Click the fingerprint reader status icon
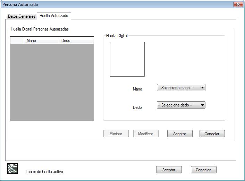This screenshot has height=181, width=245. [x=12, y=169]
